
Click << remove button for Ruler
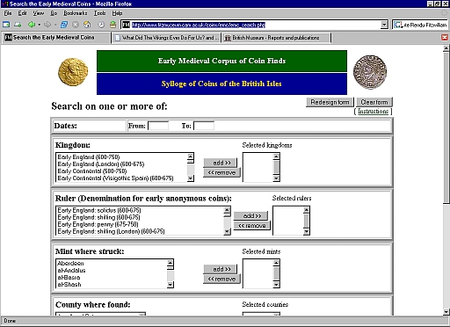(x=252, y=226)
